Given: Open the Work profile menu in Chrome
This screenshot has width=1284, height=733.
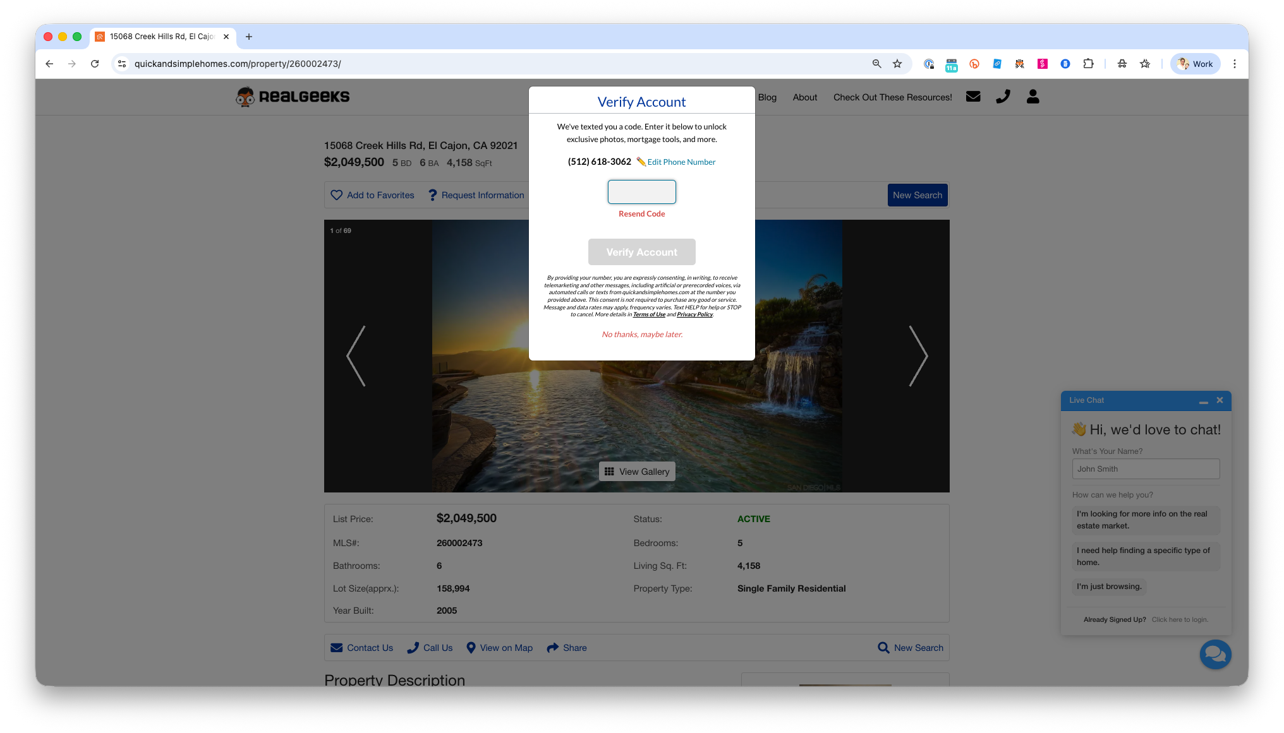Looking at the screenshot, I should (x=1195, y=64).
